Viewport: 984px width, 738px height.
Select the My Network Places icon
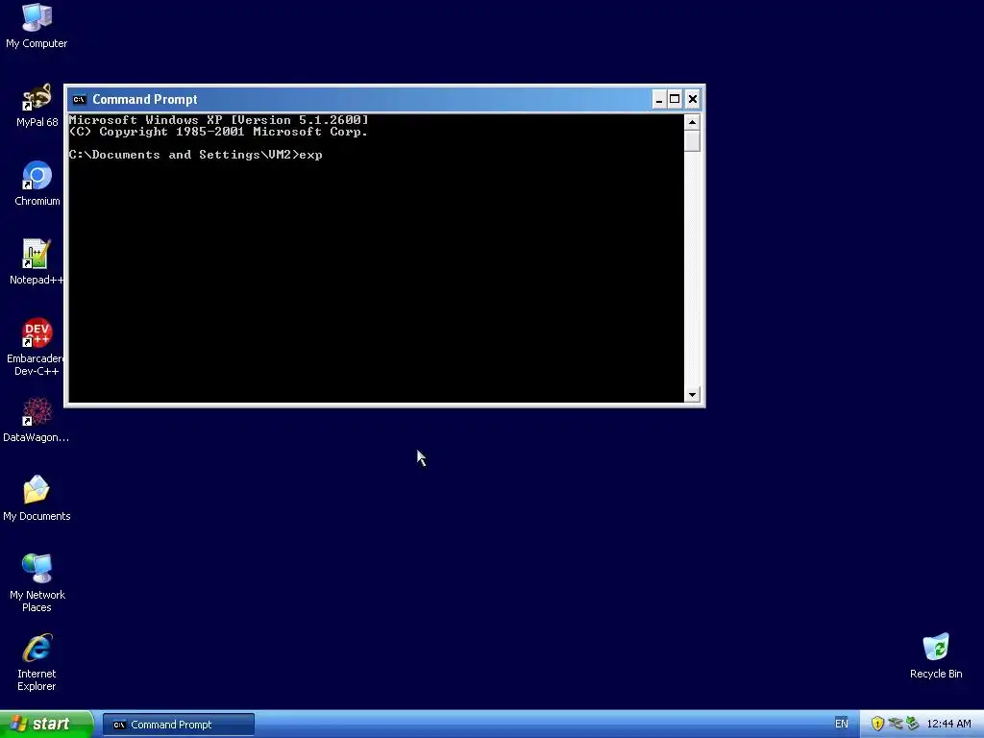coord(37,583)
